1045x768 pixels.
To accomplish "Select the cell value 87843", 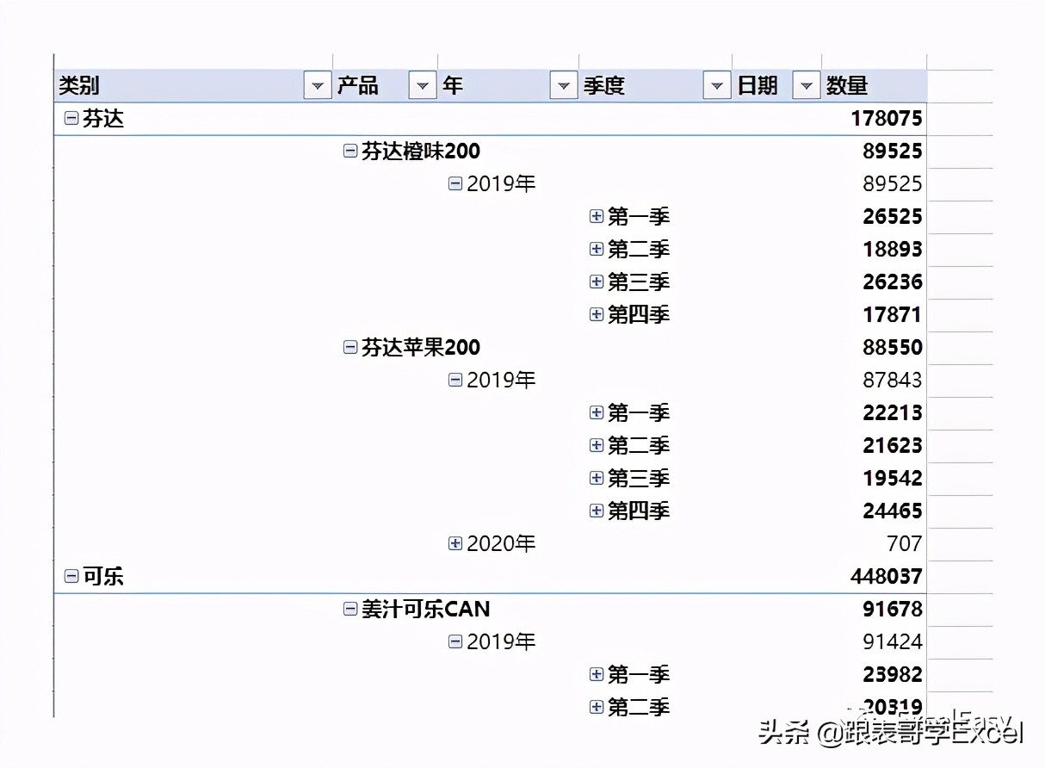I will (x=893, y=381).
